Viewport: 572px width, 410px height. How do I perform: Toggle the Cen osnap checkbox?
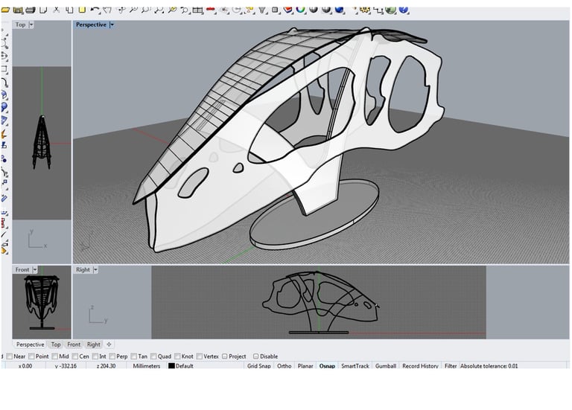(74, 356)
